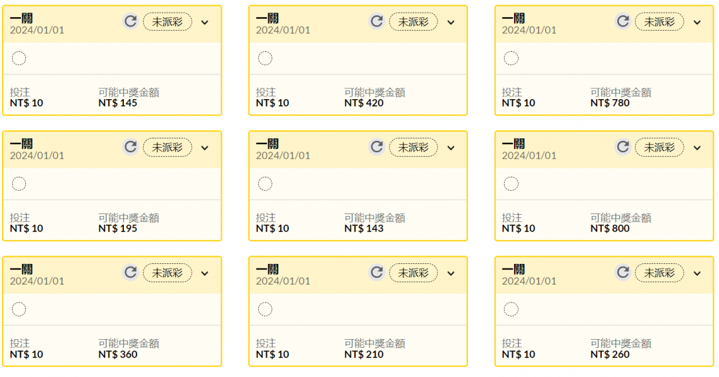719x377 pixels.
Task: Expand the card with NT$ 800 payout
Action: (697, 148)
